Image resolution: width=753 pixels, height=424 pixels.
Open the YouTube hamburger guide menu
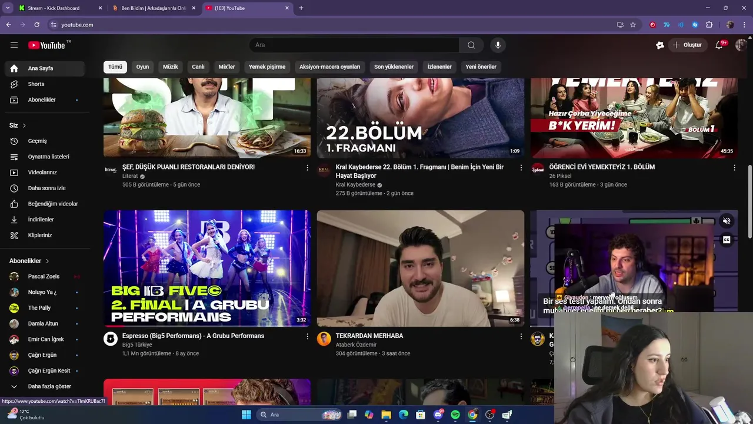(14, 45)
